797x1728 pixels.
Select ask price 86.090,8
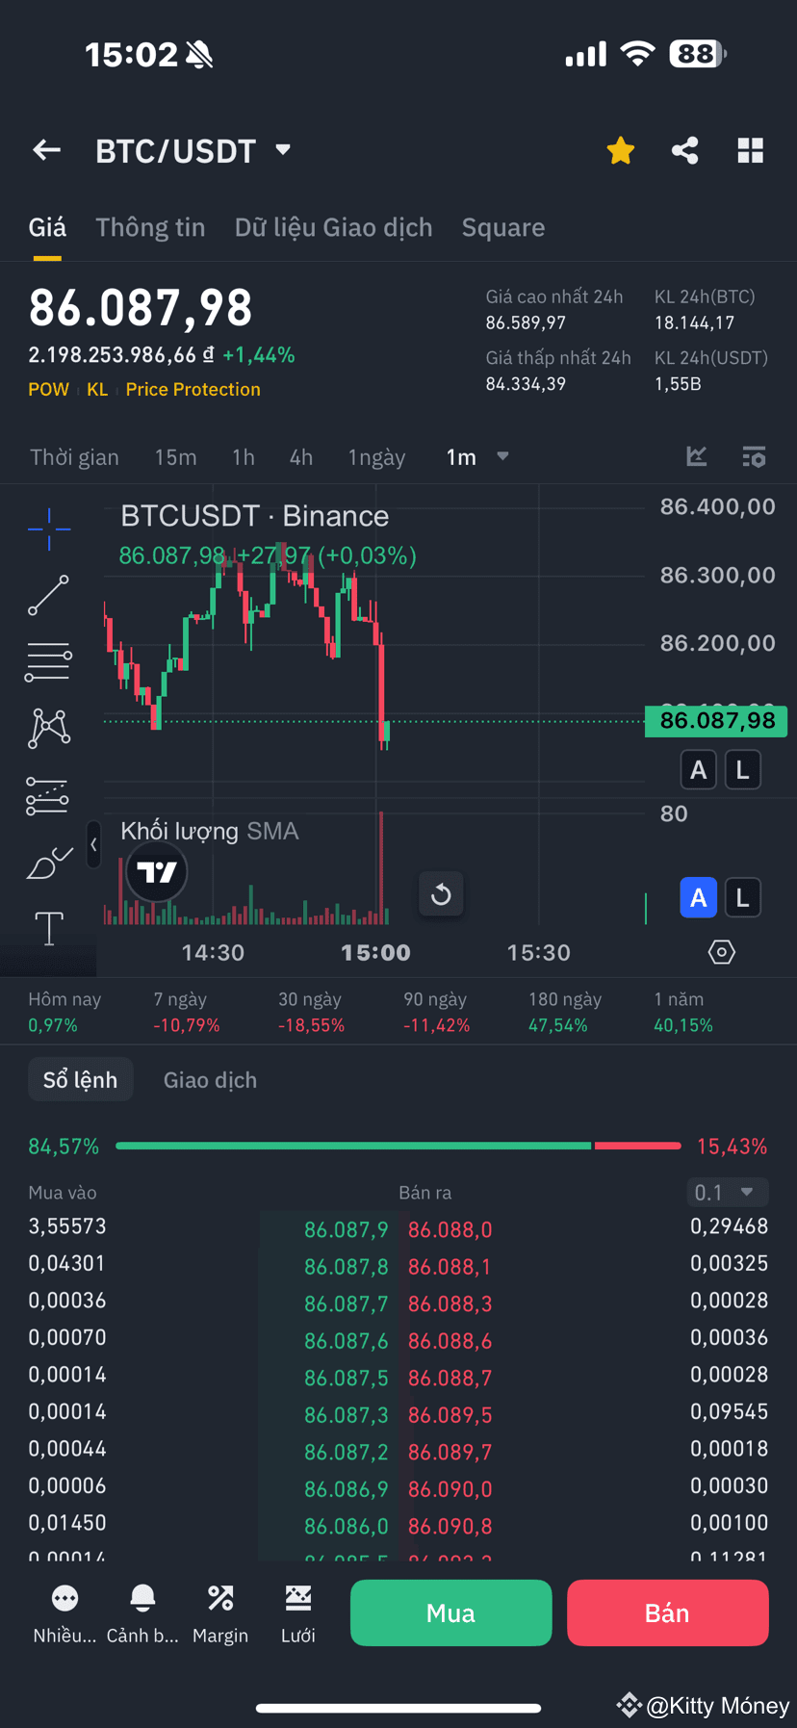coord(450,1526)
